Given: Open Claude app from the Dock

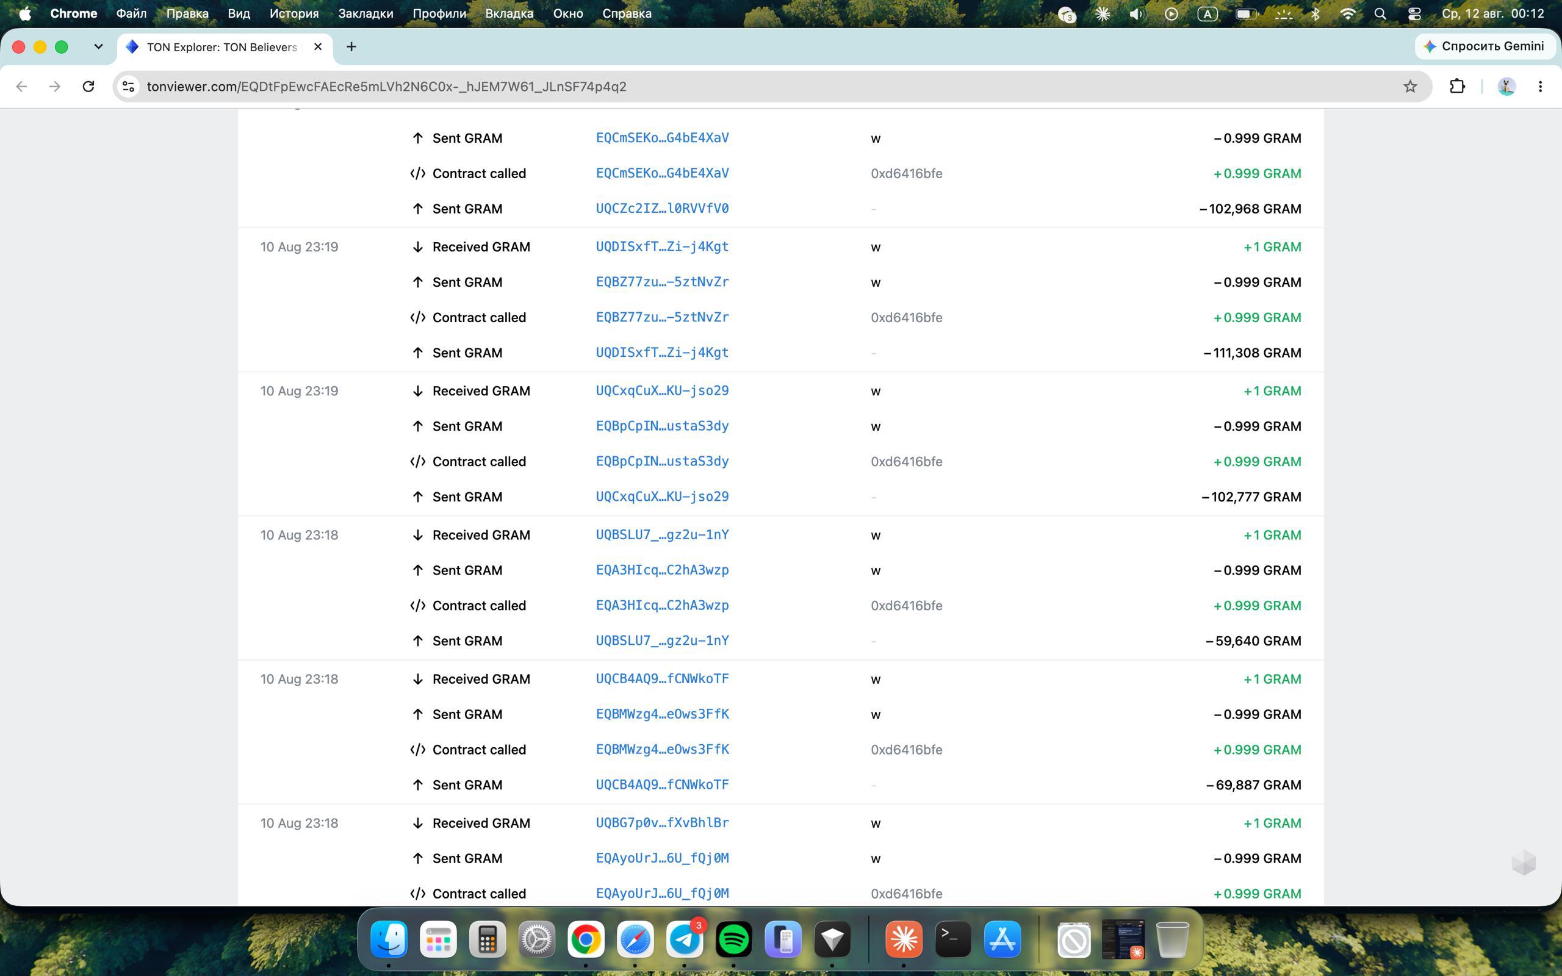Looking at the screenshot, I should pos(904,939).
